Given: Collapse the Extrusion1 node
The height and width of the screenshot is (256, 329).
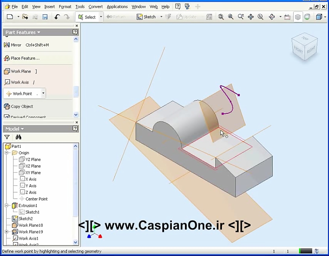Looking at the screenshot, I should point(7,206).
